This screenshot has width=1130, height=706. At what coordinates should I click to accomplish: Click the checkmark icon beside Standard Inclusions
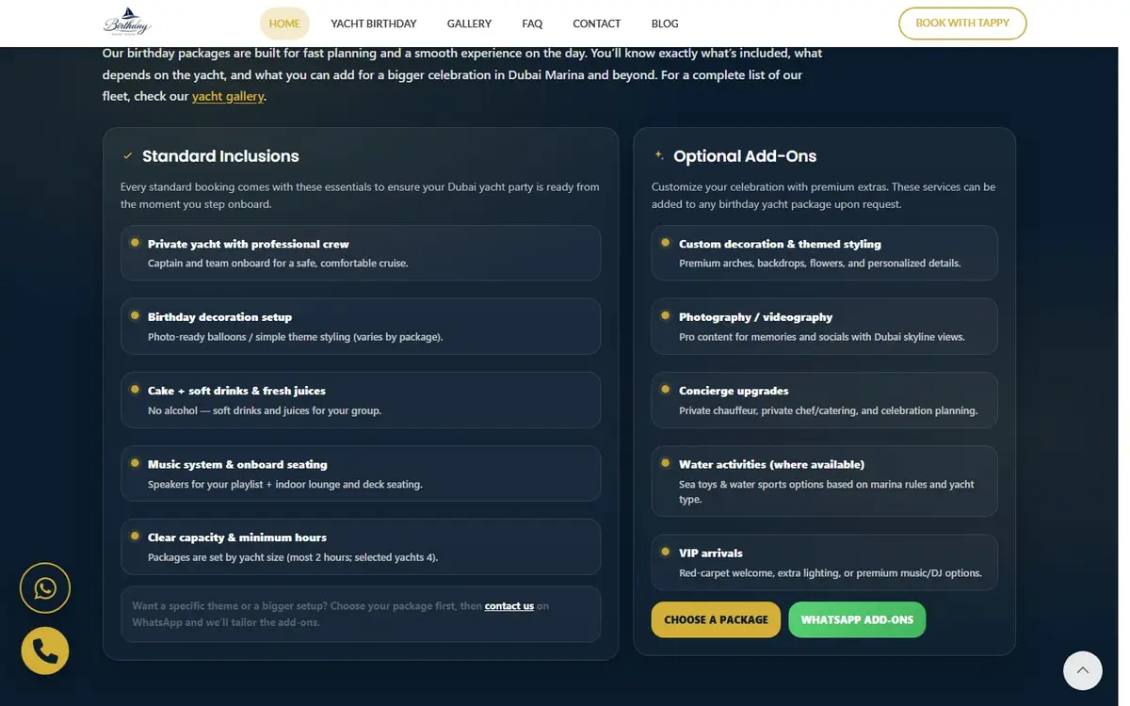pos(128,156)
